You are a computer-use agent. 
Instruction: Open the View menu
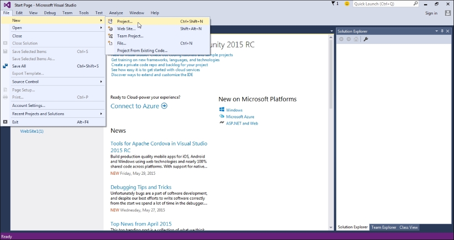point(33,13)
